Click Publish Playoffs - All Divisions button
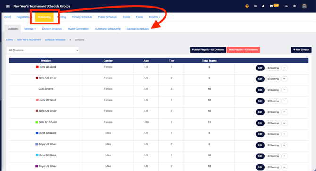Image resolution: width=316 pixels, height=171 pixels. (208, 50)
